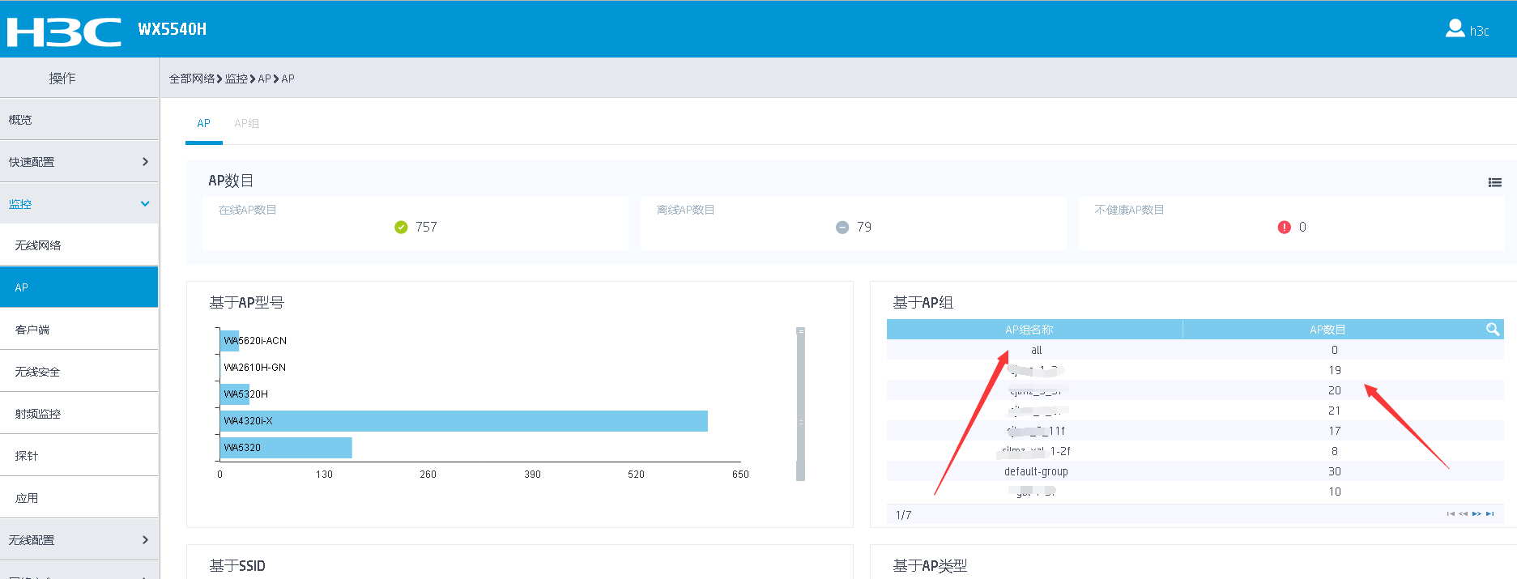
Task: Open 无线安全 monitoring page
Action: click(x=79, y=371)
